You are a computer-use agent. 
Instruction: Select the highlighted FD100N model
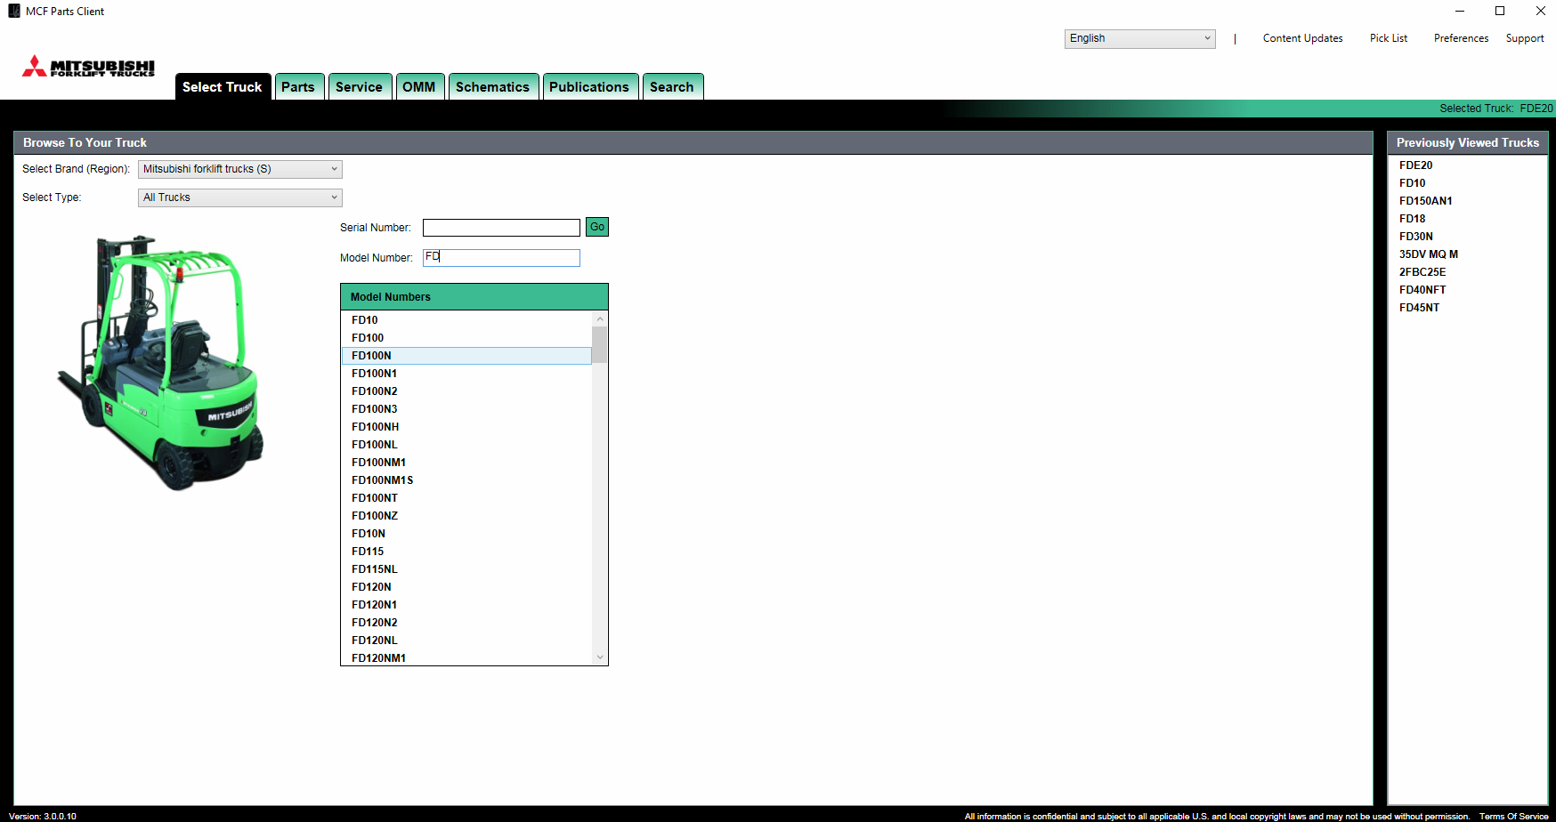tap(466, 356)
